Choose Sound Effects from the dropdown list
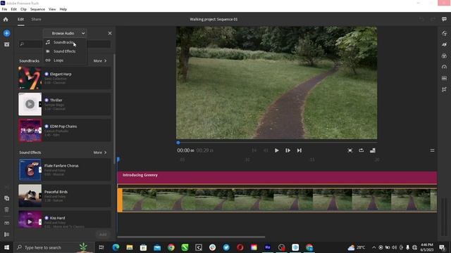 (65, 51)
